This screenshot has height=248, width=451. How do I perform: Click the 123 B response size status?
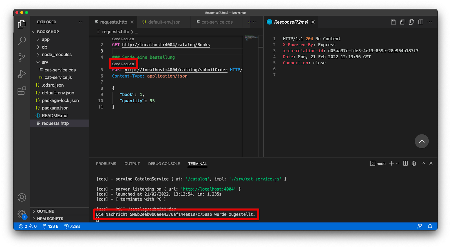tap(50, 226)
